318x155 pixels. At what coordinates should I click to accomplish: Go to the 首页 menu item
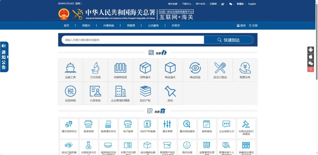pos(67,26)
